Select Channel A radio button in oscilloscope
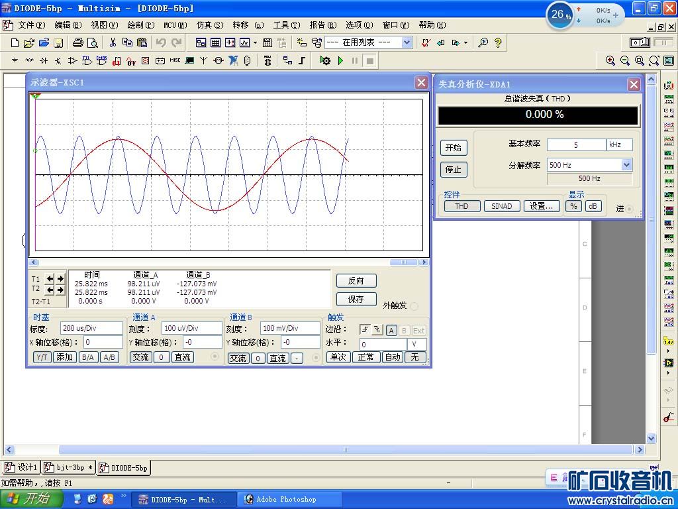 [215, 357]
